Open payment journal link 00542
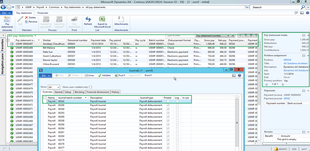 (286, 98)
